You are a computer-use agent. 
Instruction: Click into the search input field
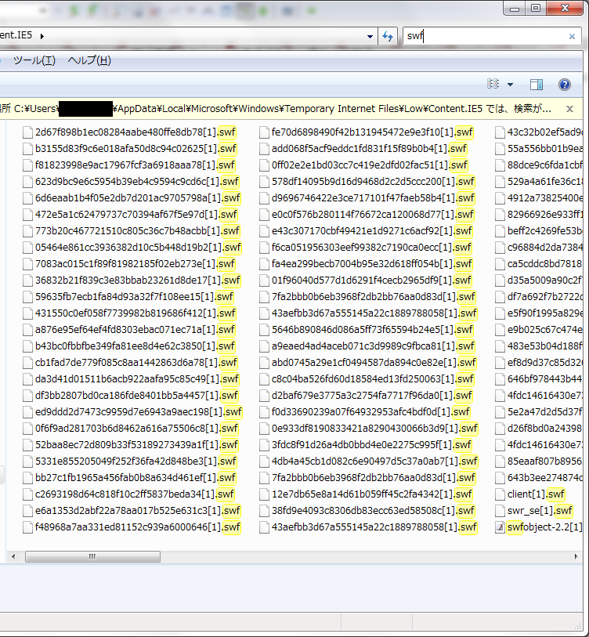point(484,36)
